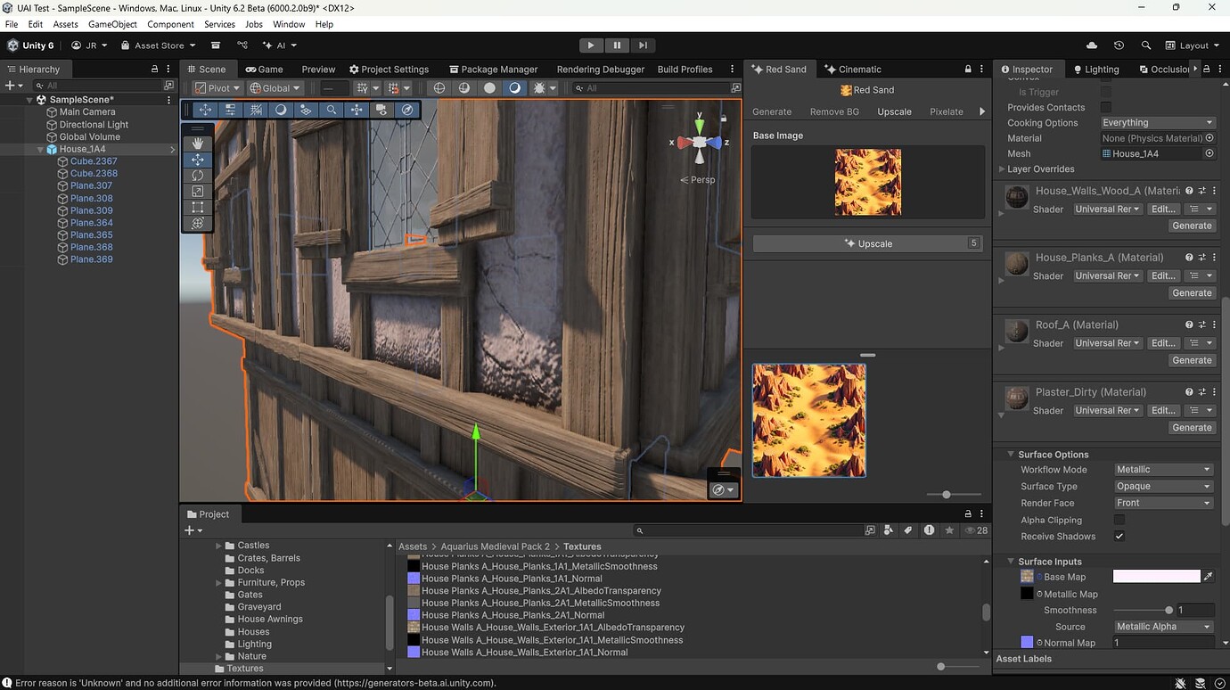The image size is (1230, 690).
Task: Select the Rotate tool
Action: point(198,176)
